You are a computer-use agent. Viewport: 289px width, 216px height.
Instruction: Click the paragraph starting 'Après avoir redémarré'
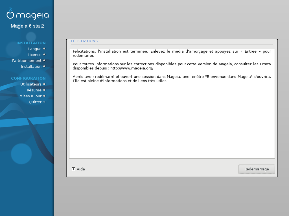click(172, 79)
